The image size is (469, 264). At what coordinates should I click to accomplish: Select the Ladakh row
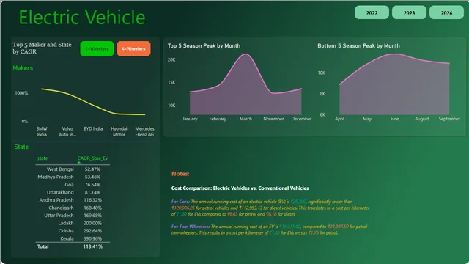pyautogui.click(x=73, y=223)
